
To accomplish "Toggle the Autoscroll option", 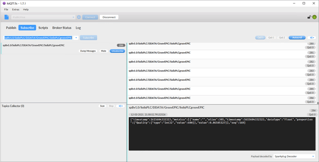I will tap(297, 38).
